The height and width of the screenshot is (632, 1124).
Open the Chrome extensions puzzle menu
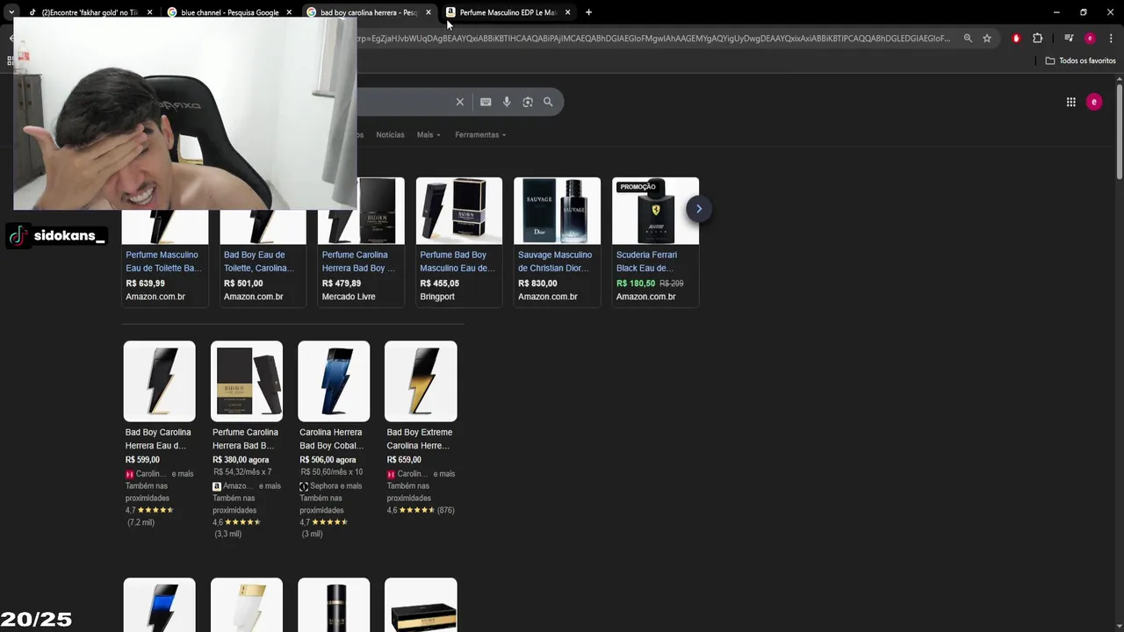click(1037, 39)
